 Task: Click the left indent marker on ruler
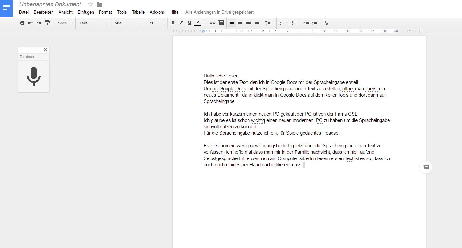coord(203,31)
